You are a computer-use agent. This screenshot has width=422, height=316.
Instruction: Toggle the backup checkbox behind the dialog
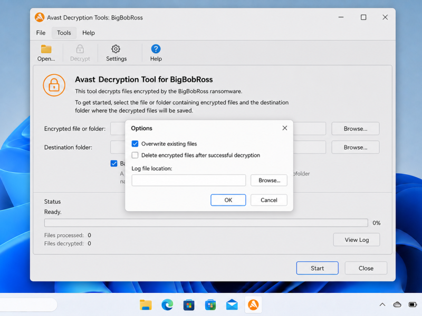[114, 163]
